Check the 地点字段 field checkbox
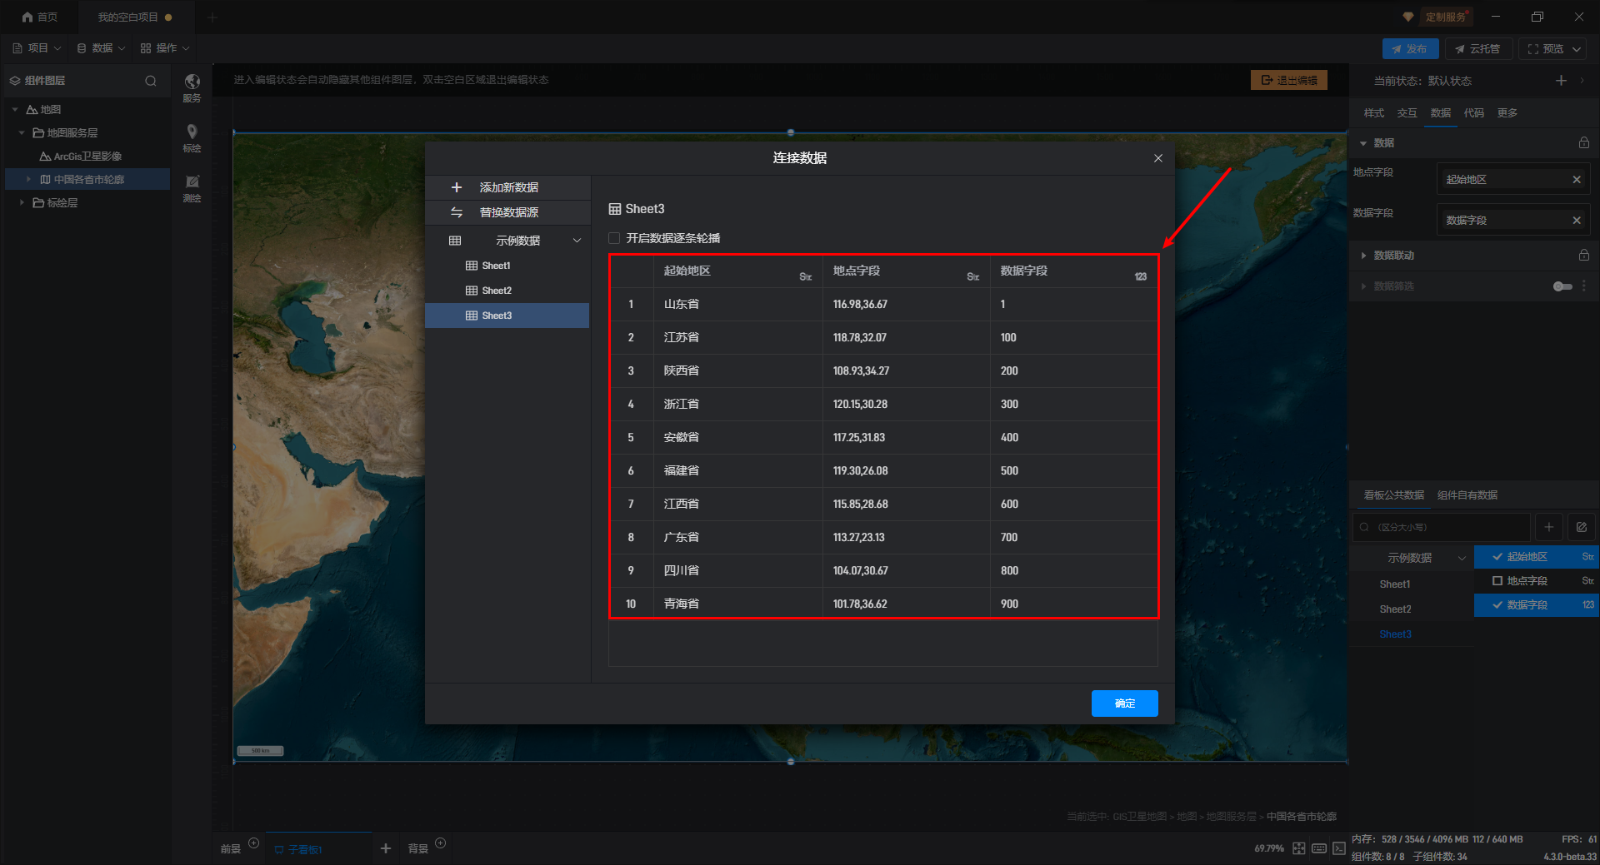Screen dimensions: 1600x865 1497,581
